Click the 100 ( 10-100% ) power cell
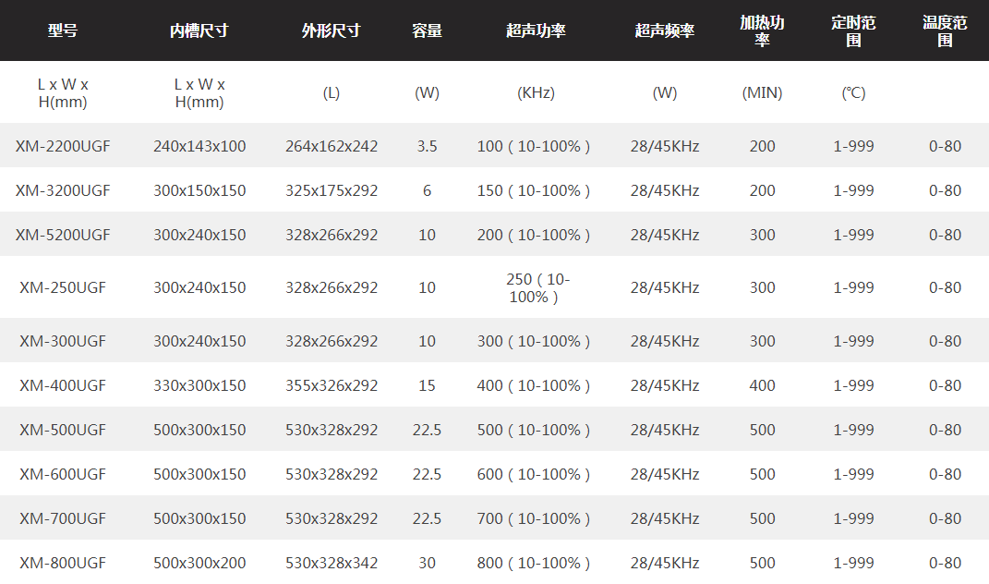Screen dimensions: 989x584 point(534,146)
